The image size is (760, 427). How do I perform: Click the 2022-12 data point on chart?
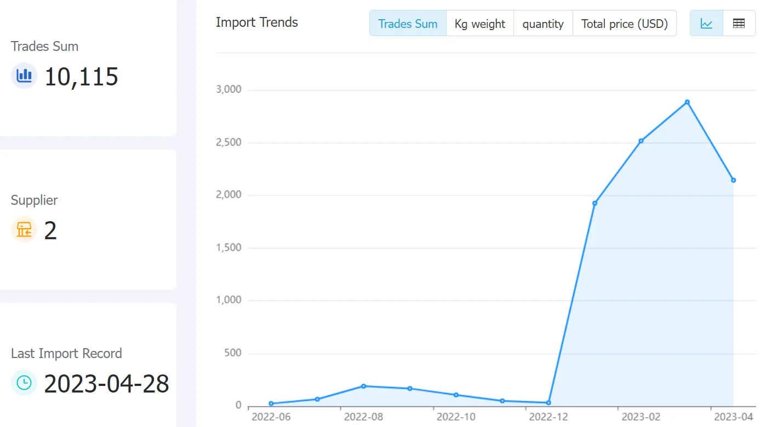(548, 403)
